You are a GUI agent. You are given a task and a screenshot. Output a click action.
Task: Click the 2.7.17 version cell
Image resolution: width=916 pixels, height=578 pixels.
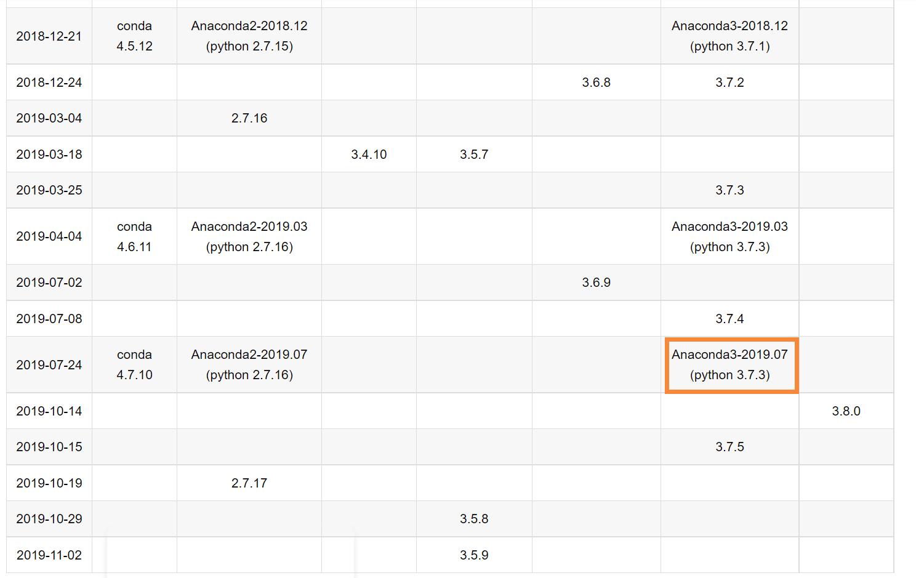pyautogui.click(x=249, y=483)
